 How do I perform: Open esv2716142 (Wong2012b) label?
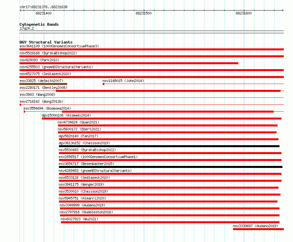click(41, 101)
